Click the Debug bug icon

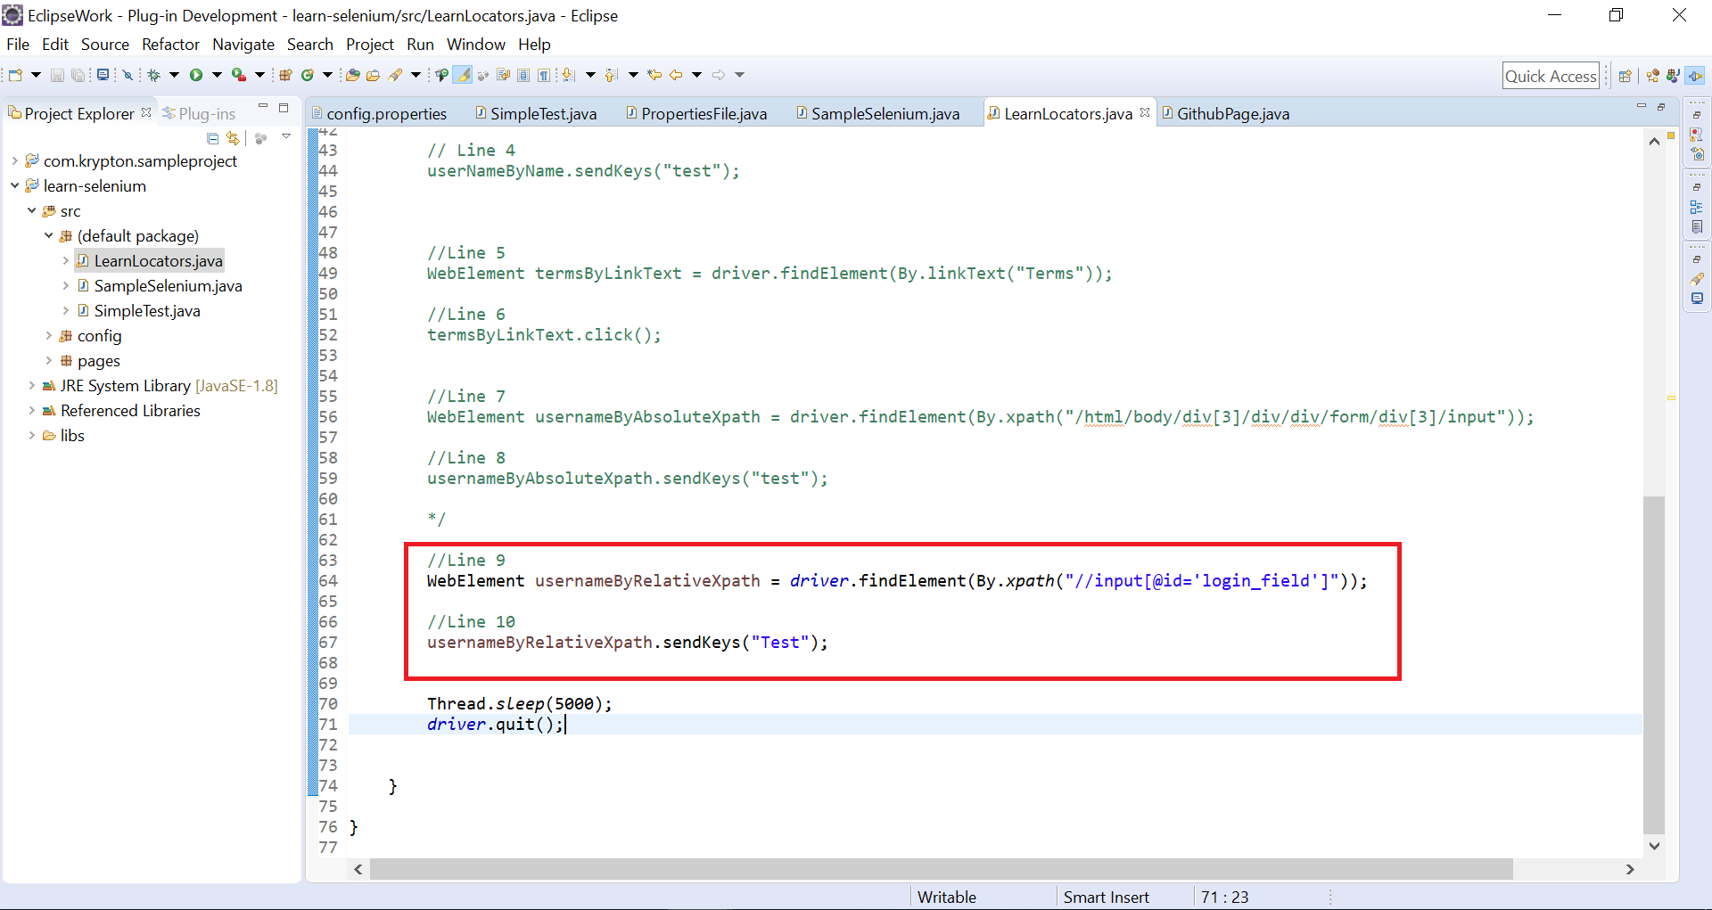click(x=153, y=75)
